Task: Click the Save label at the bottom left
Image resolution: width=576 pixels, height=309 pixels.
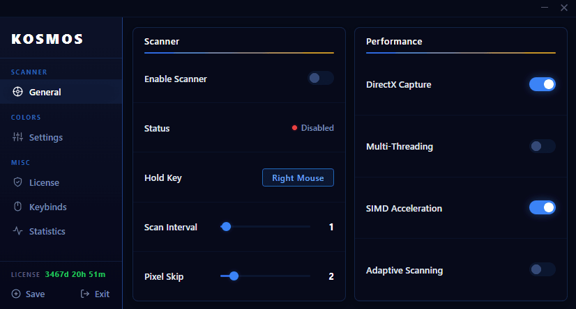Action: tap(35, 294)
